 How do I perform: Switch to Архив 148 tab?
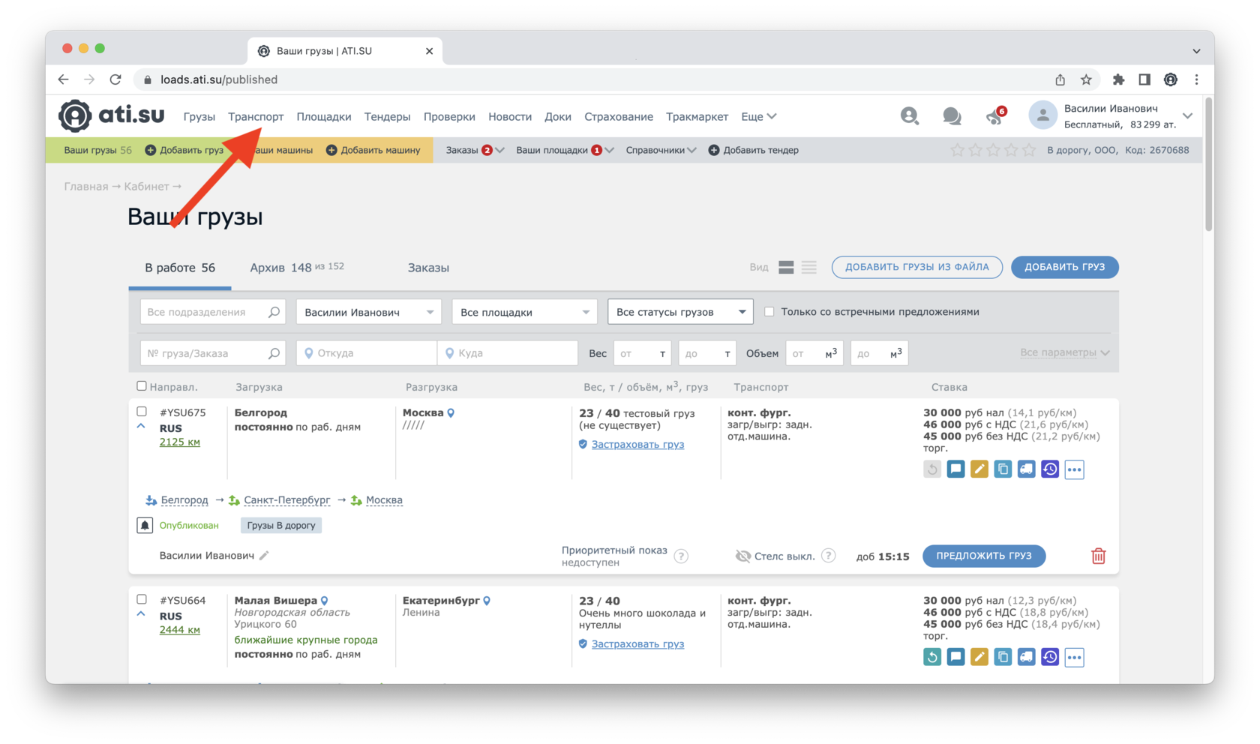[x=297, y=268]
